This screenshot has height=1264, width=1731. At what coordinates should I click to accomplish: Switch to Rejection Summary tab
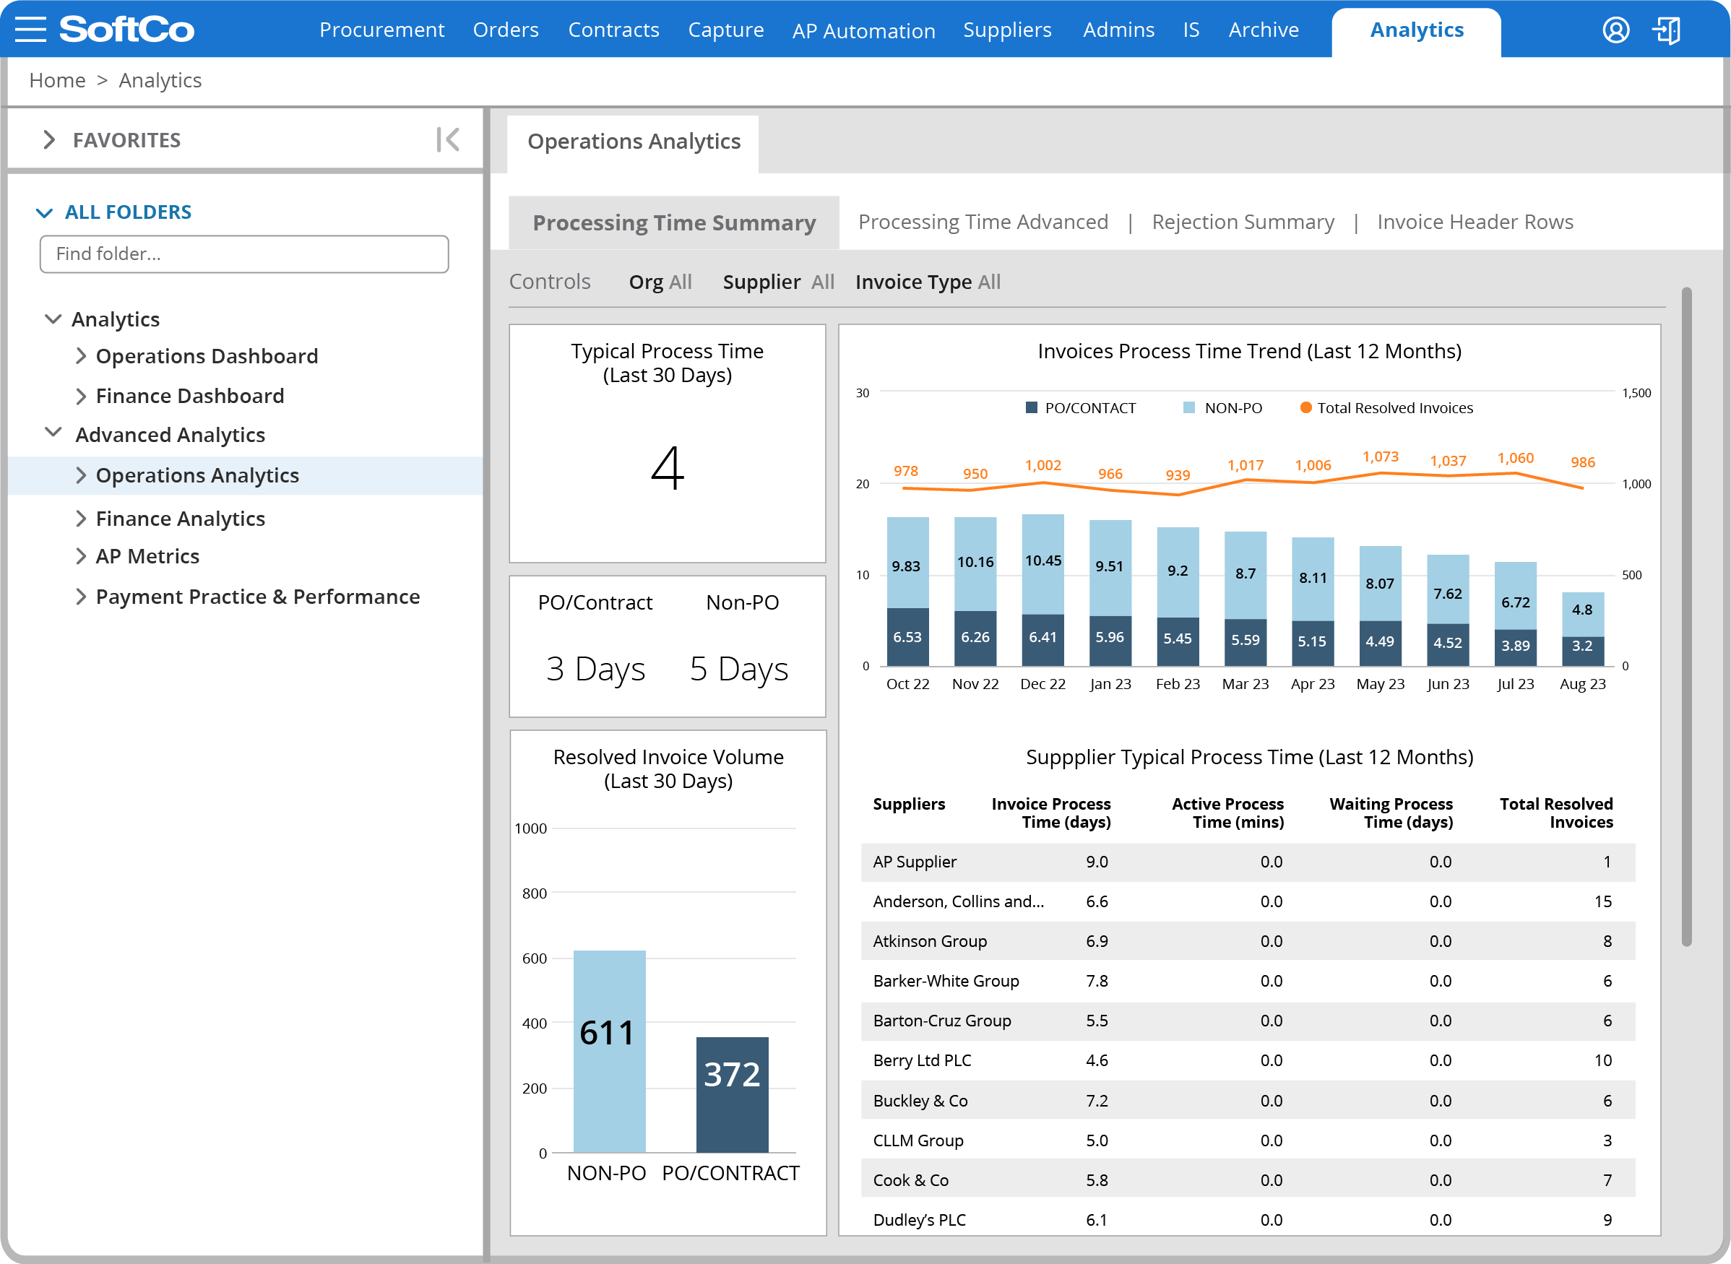point(1242,222)
